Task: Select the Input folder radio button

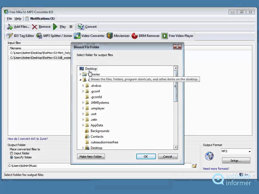Action: coord(12,153)
